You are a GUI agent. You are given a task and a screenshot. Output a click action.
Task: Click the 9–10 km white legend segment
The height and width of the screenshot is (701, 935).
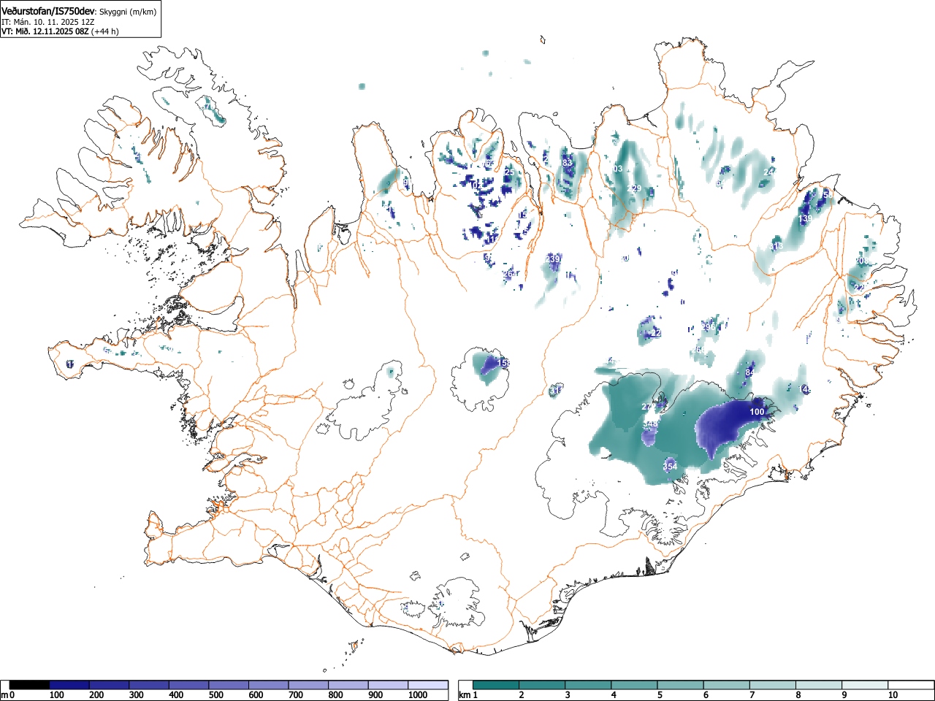[866, 685]
